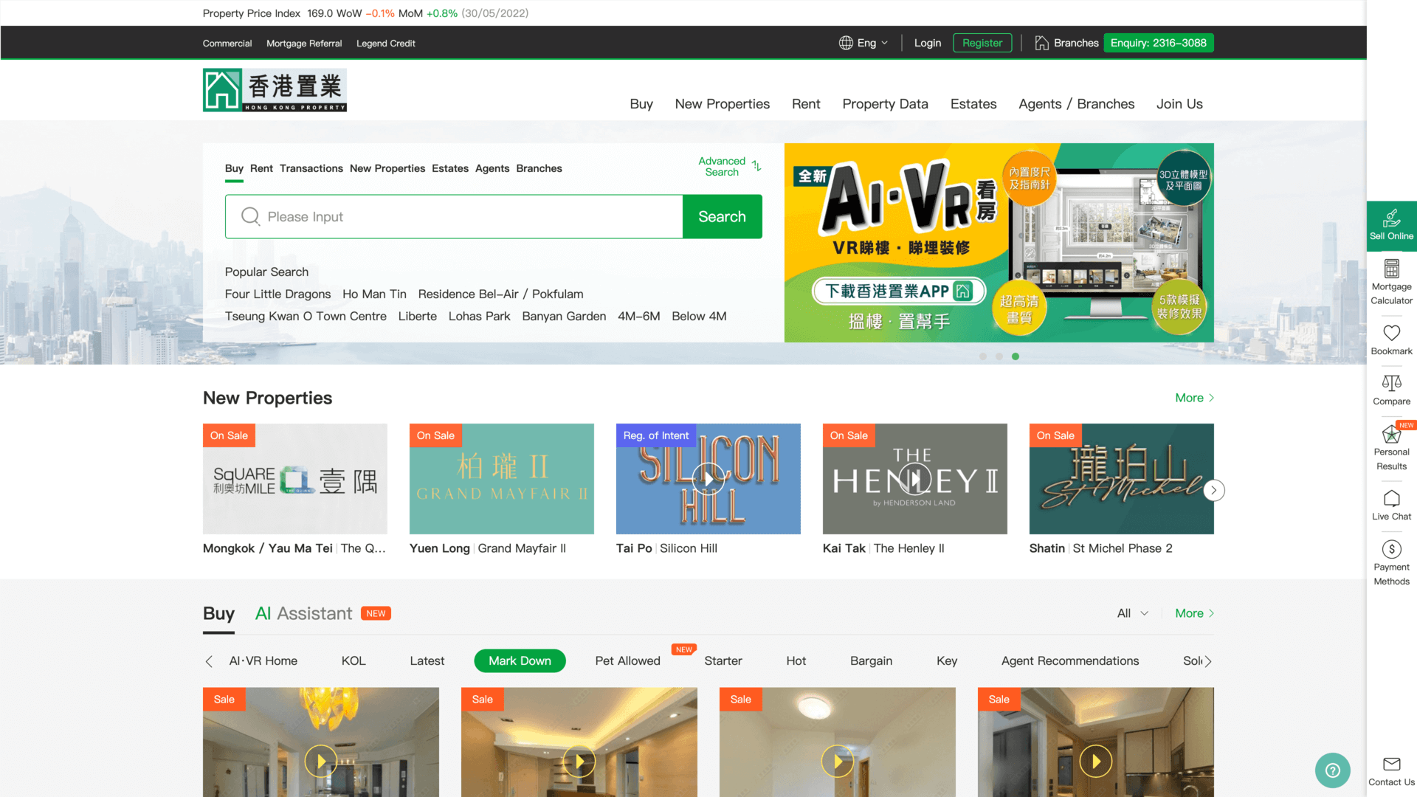Open Legend Credit link

pos(385,44)
